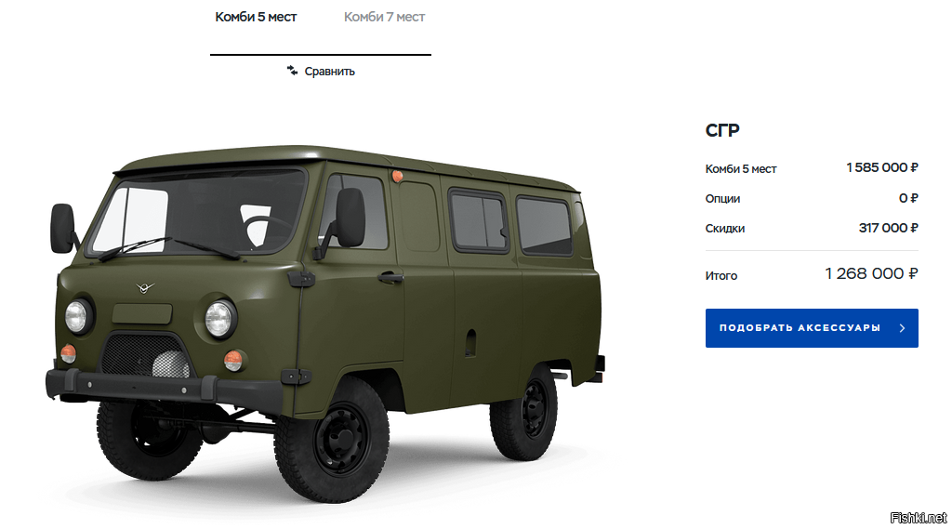Click the compare arrows icon beside Сравнить

coord(292,71)
